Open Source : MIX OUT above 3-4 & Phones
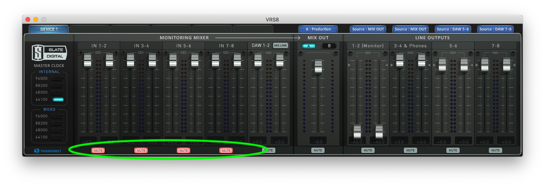This screenshot has height=186, width=545. coord(410,29)
